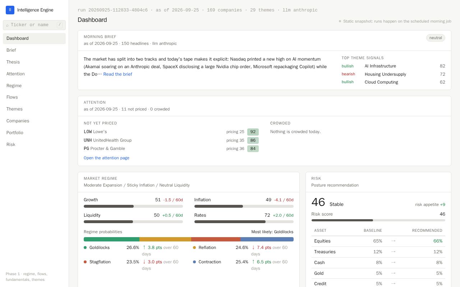This screenshot has height=287, width=460.
Task: Click the Read the brief link
Action: (118, 74)
